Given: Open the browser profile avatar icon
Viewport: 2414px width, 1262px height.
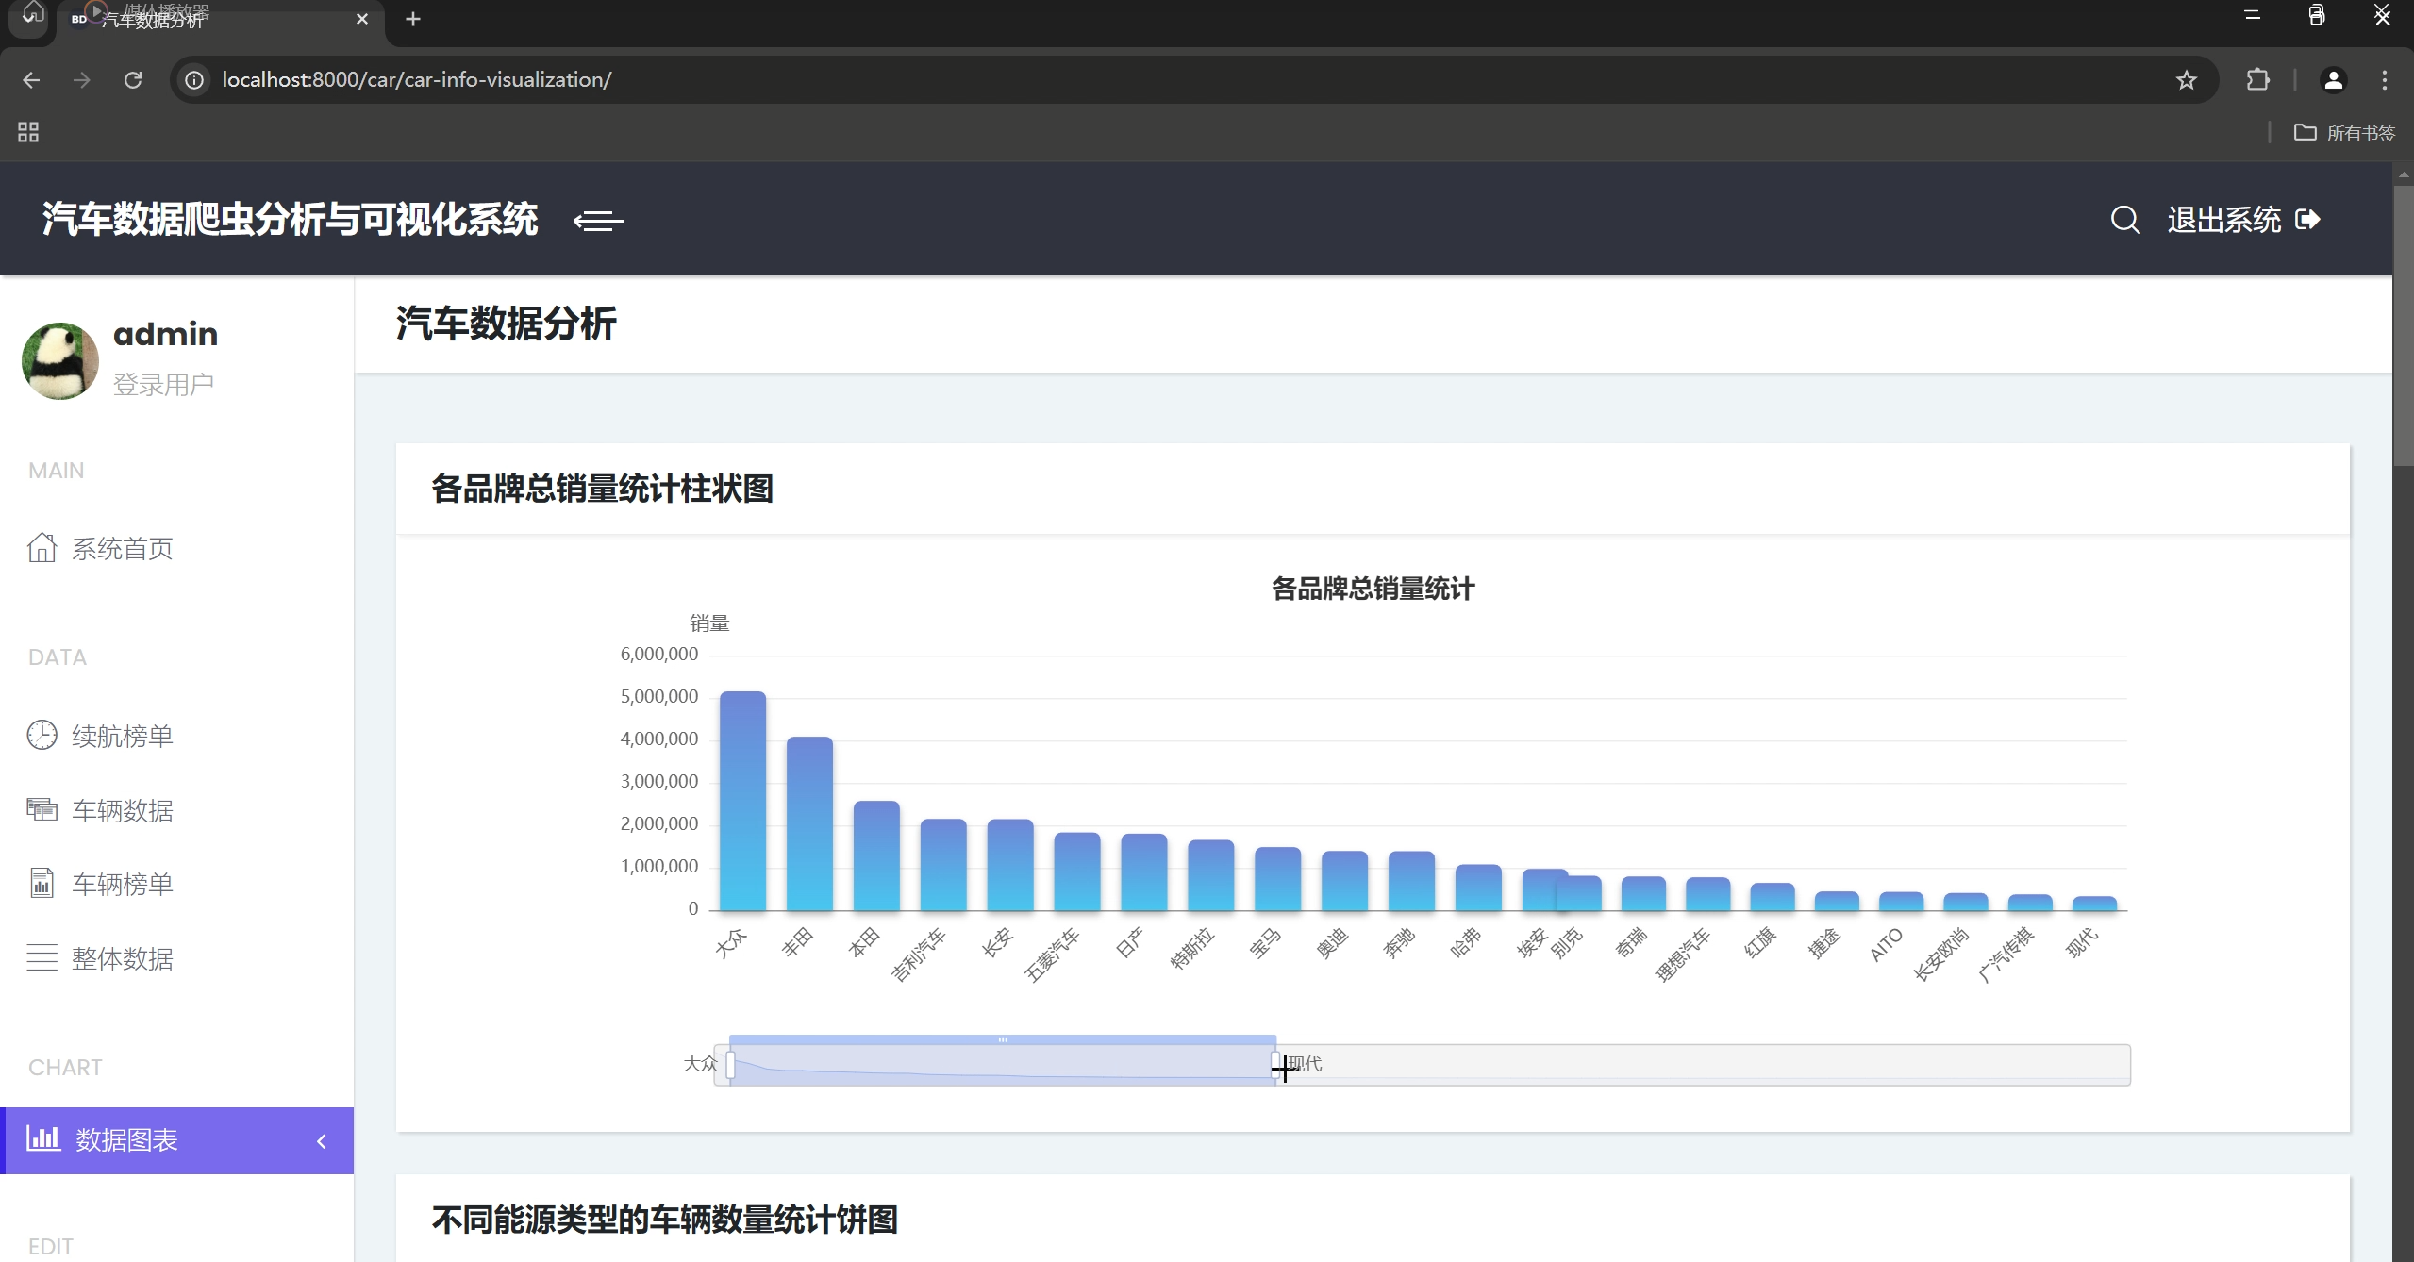Looking at the screenshot, I should point(2333,80).
